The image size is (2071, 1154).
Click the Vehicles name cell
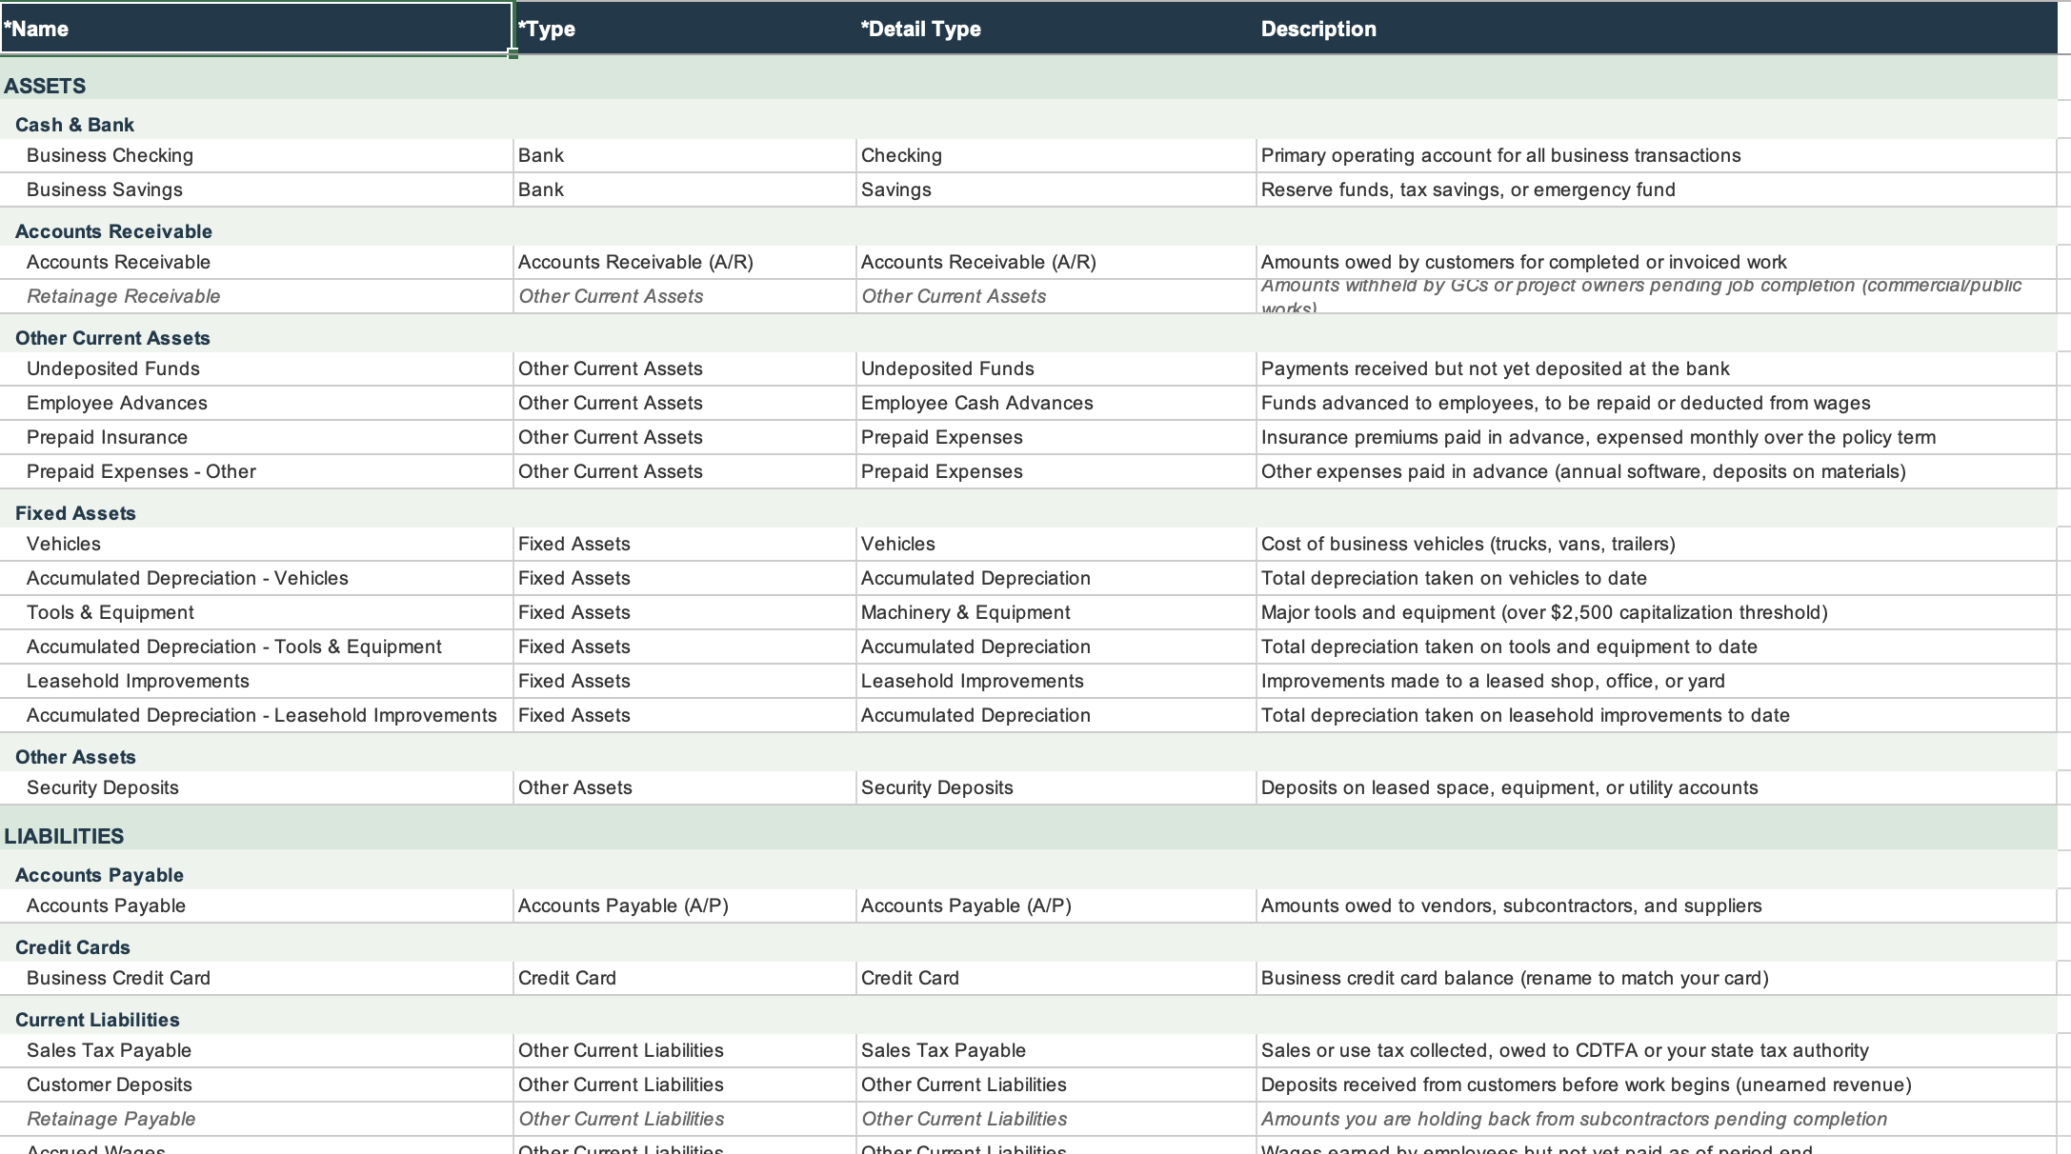[256, 544]
